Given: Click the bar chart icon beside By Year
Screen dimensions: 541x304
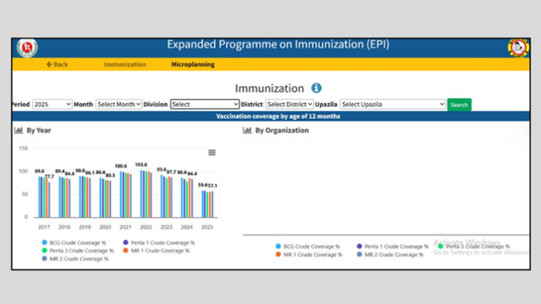Looking at the screenshot, I should click(19, 130).
